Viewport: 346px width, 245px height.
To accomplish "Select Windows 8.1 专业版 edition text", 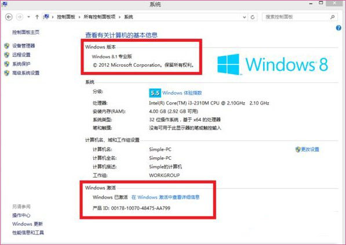I will point(112,57).
